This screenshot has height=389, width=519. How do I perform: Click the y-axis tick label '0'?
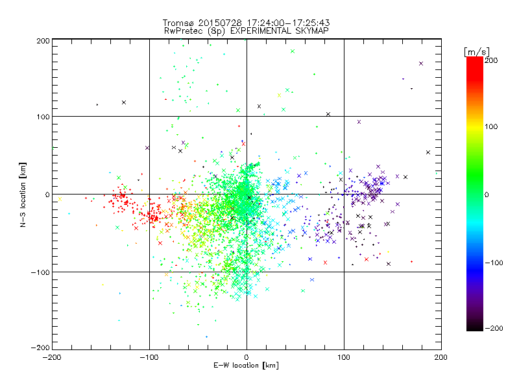47,194
